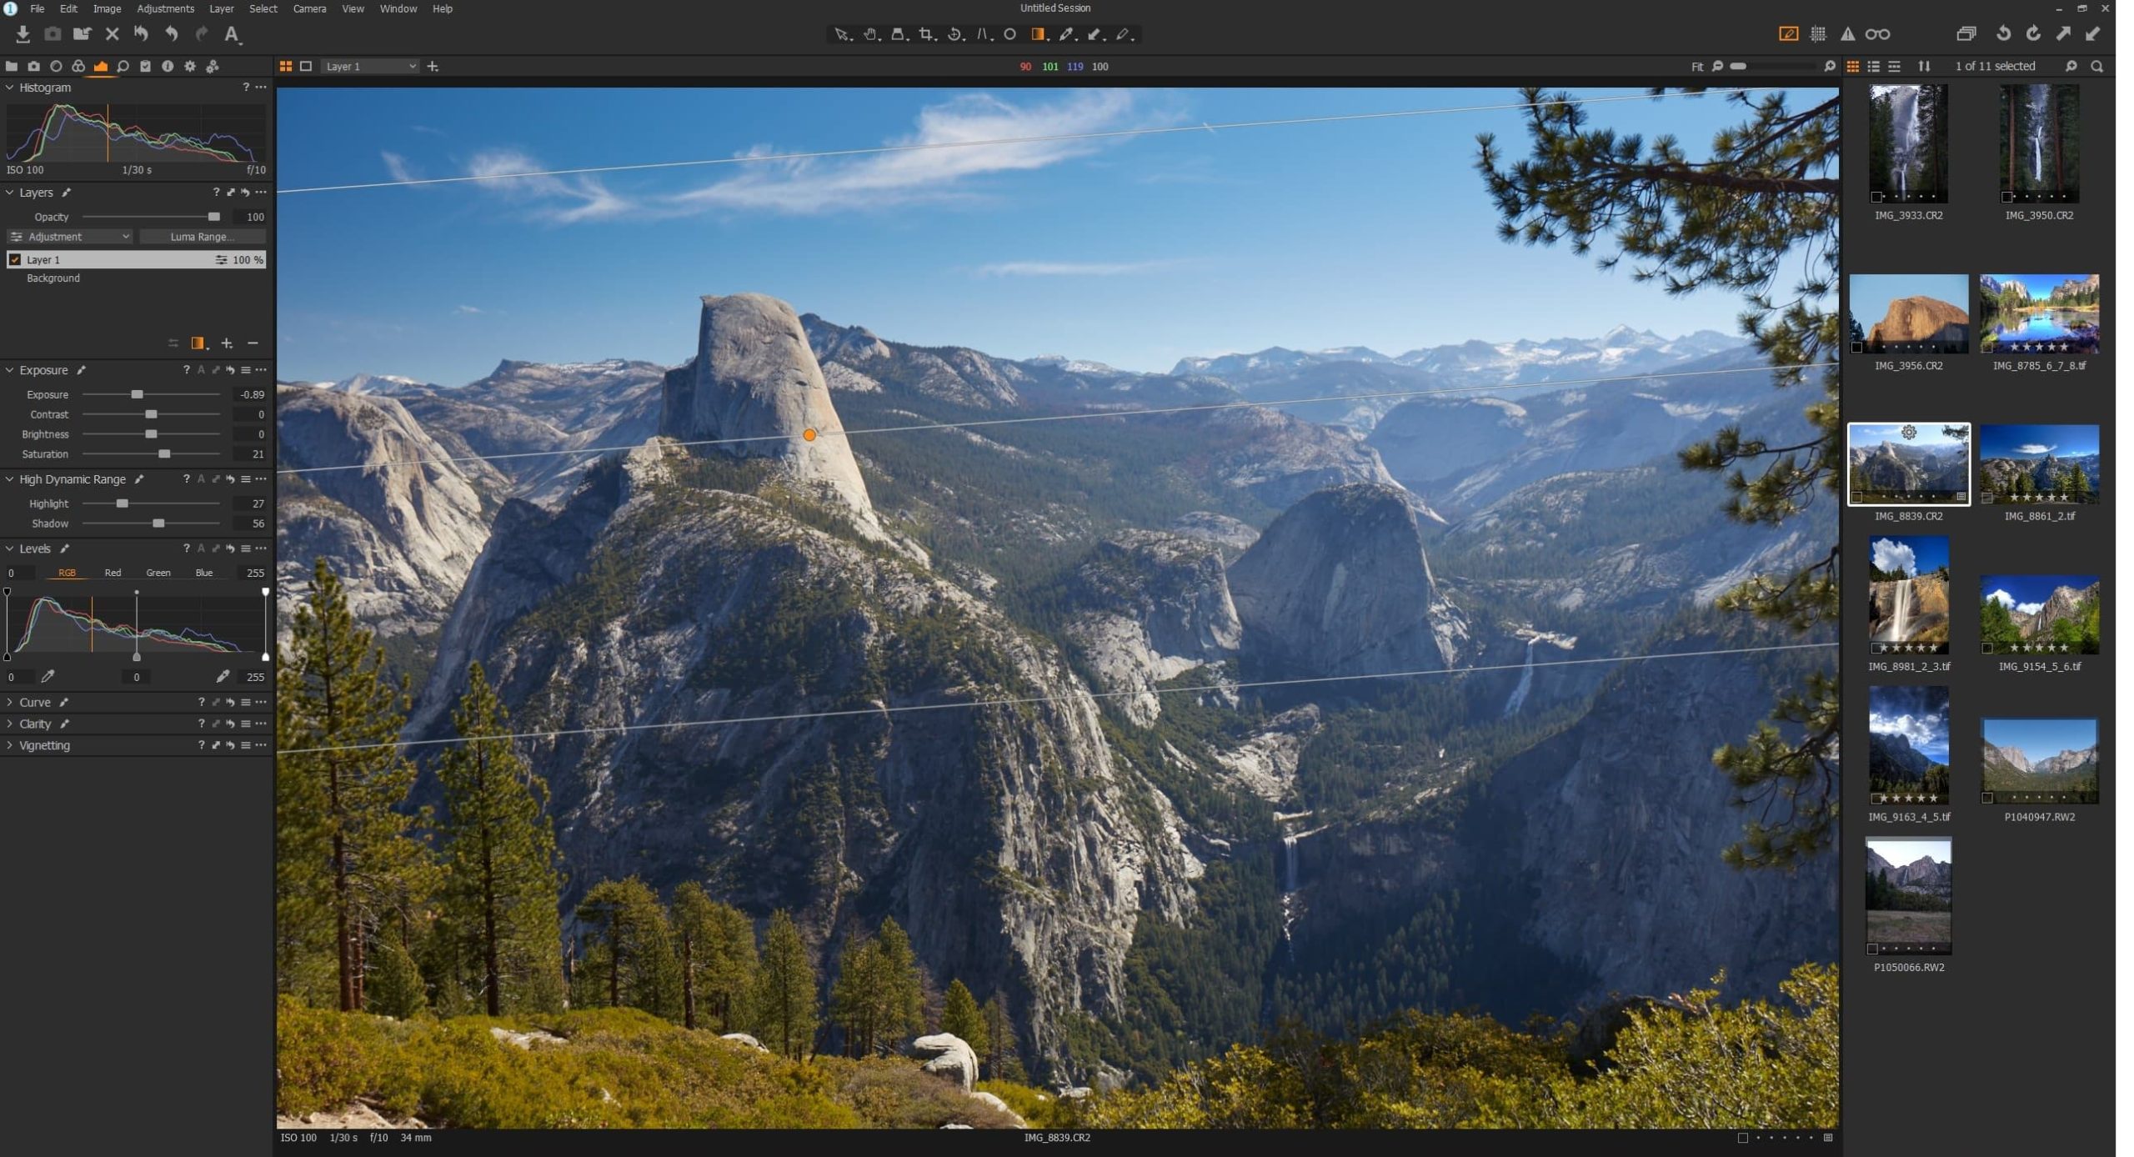Click the Luma Range button
The image size is (2134, 1157).
pyautogui.click(x=203, y=237)
